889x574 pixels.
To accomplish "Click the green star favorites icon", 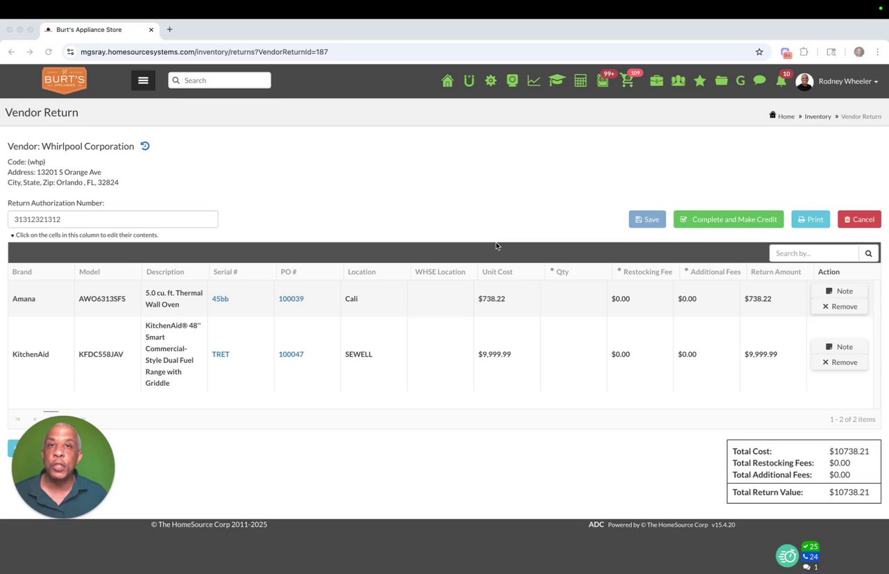I will [x=700, y=81].
